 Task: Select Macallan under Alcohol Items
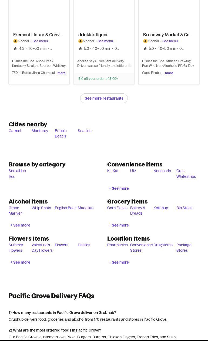(x=85, y=208)
